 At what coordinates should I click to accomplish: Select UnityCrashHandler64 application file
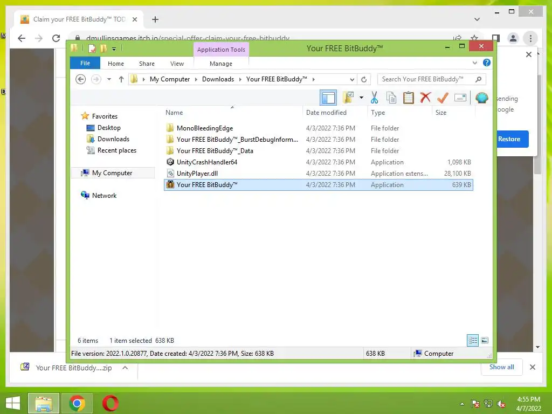pyautogui.click(x=318, y=162)
